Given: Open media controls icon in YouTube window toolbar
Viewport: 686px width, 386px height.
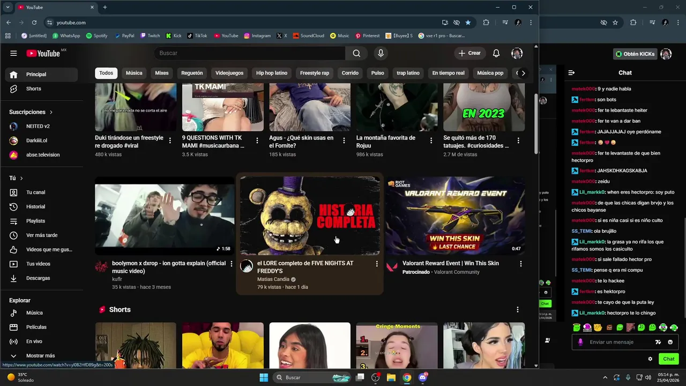Looking at the screenshot, I should click(x=505, y=23).
